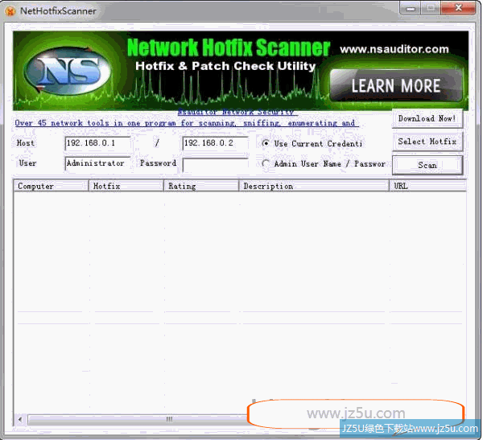Click the NS logo in the banner

(68, 72)
